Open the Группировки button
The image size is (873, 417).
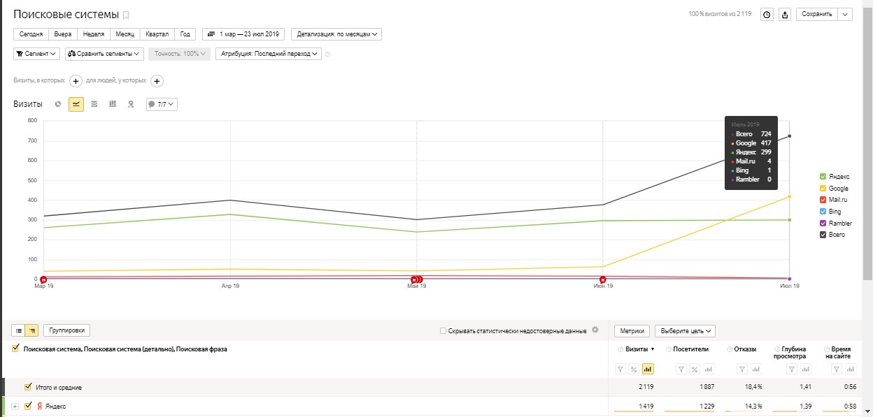pos(66,330)
